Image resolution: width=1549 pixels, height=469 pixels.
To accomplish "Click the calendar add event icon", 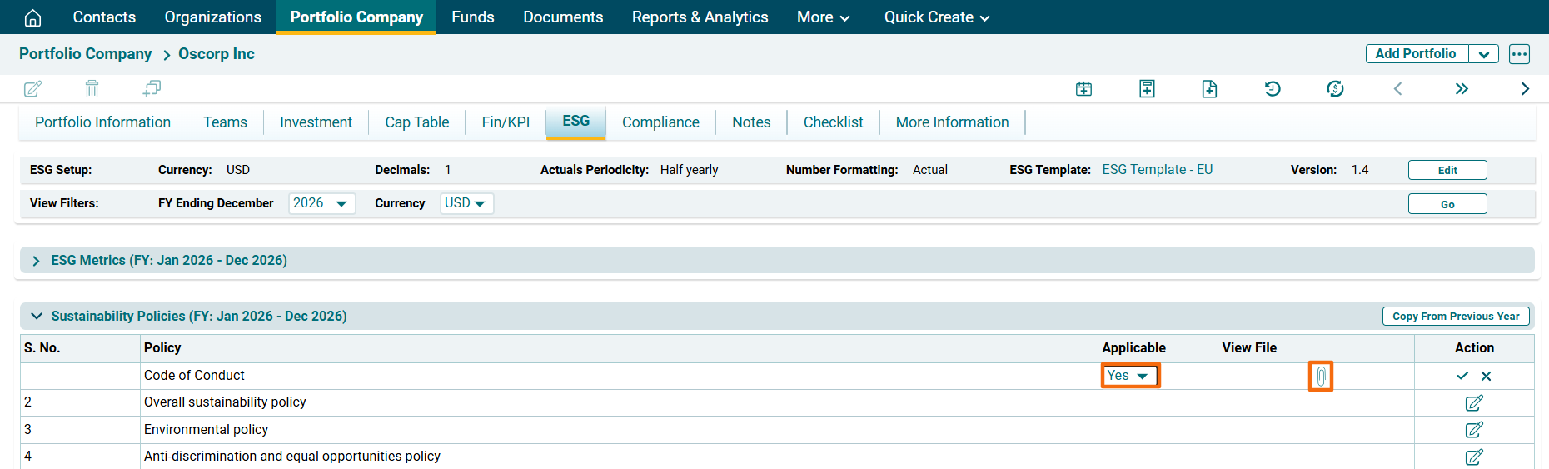I will 1083,89.
